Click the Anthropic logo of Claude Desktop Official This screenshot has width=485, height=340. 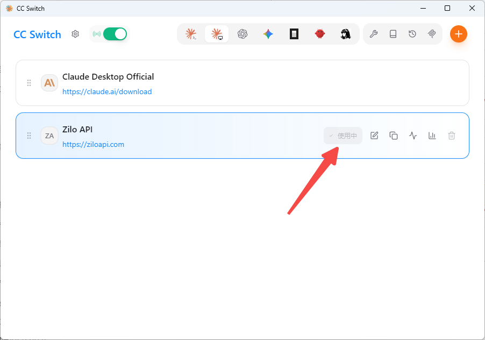click(x=49, y=83)
